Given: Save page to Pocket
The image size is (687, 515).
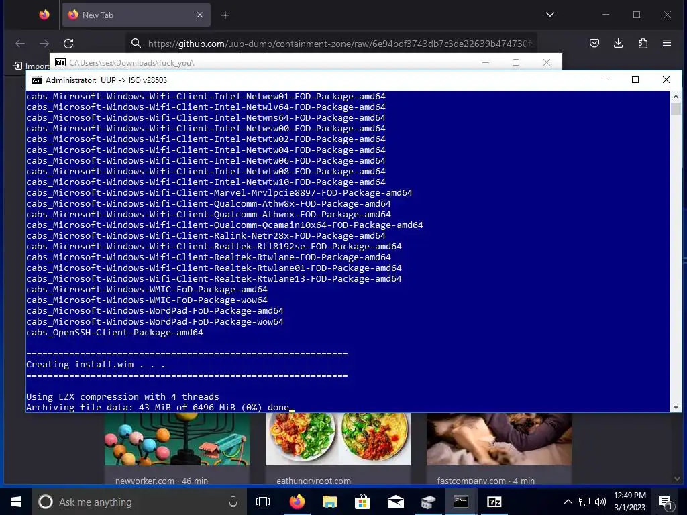Looking at the screenshot, I should tap(594, 43).
